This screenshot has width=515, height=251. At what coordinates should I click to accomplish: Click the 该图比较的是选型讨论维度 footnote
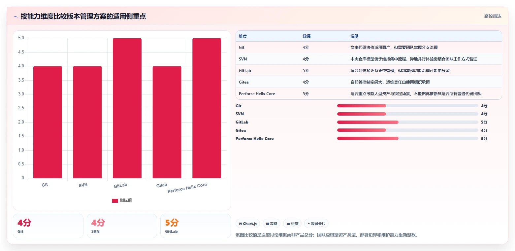point(327,235)
